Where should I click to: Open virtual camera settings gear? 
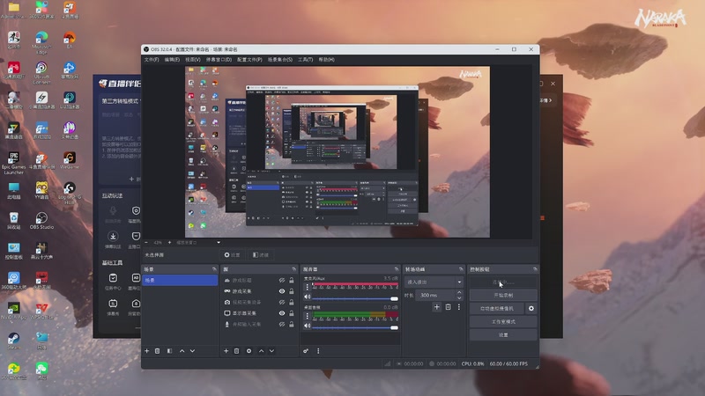click(x=531, y=309)
